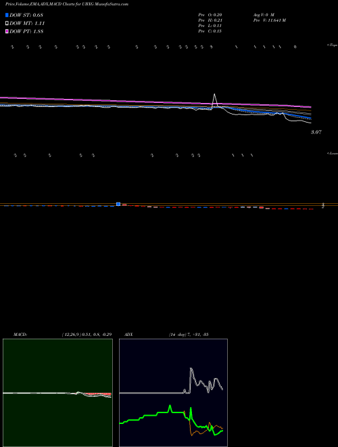This screenshot has width=338, height=447.
Task: Click the chart title mentioning UBXG MunafaSutra.com
Action: (x=67, y=4)
